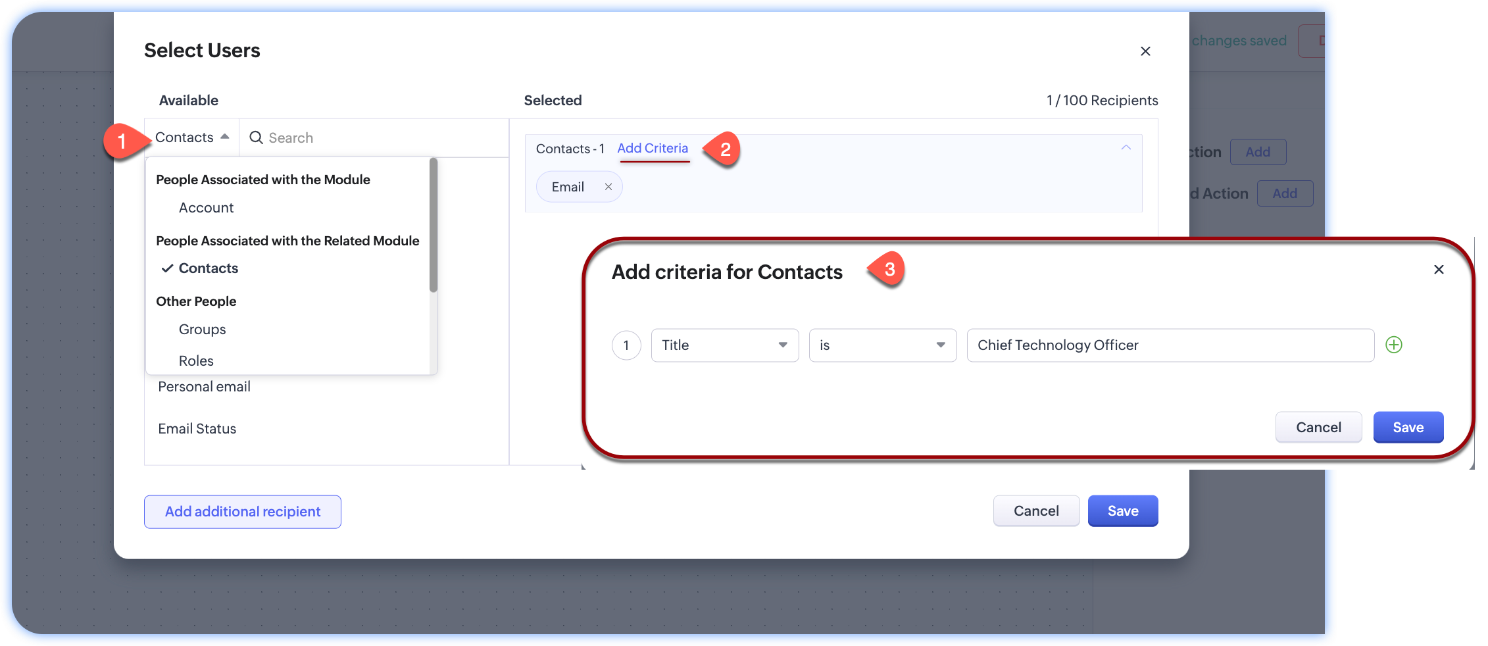Click the Add Criteria link
The width and height of the screenshot is (1488, 646).
[x=652, y=149]
